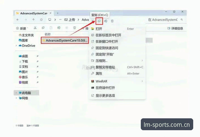Click the PC monitor icon in address bar
Image resolution: width=200 pixels, height=137 pixels.
[x=50, y=20]
